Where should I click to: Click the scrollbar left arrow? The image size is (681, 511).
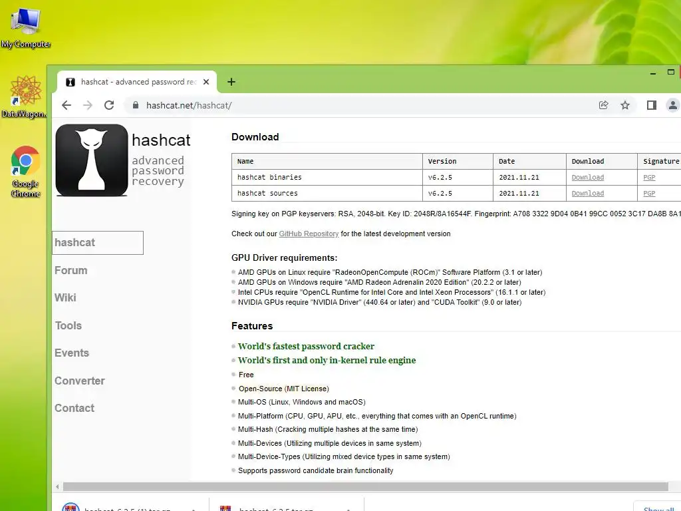click(x=57, y=486)
